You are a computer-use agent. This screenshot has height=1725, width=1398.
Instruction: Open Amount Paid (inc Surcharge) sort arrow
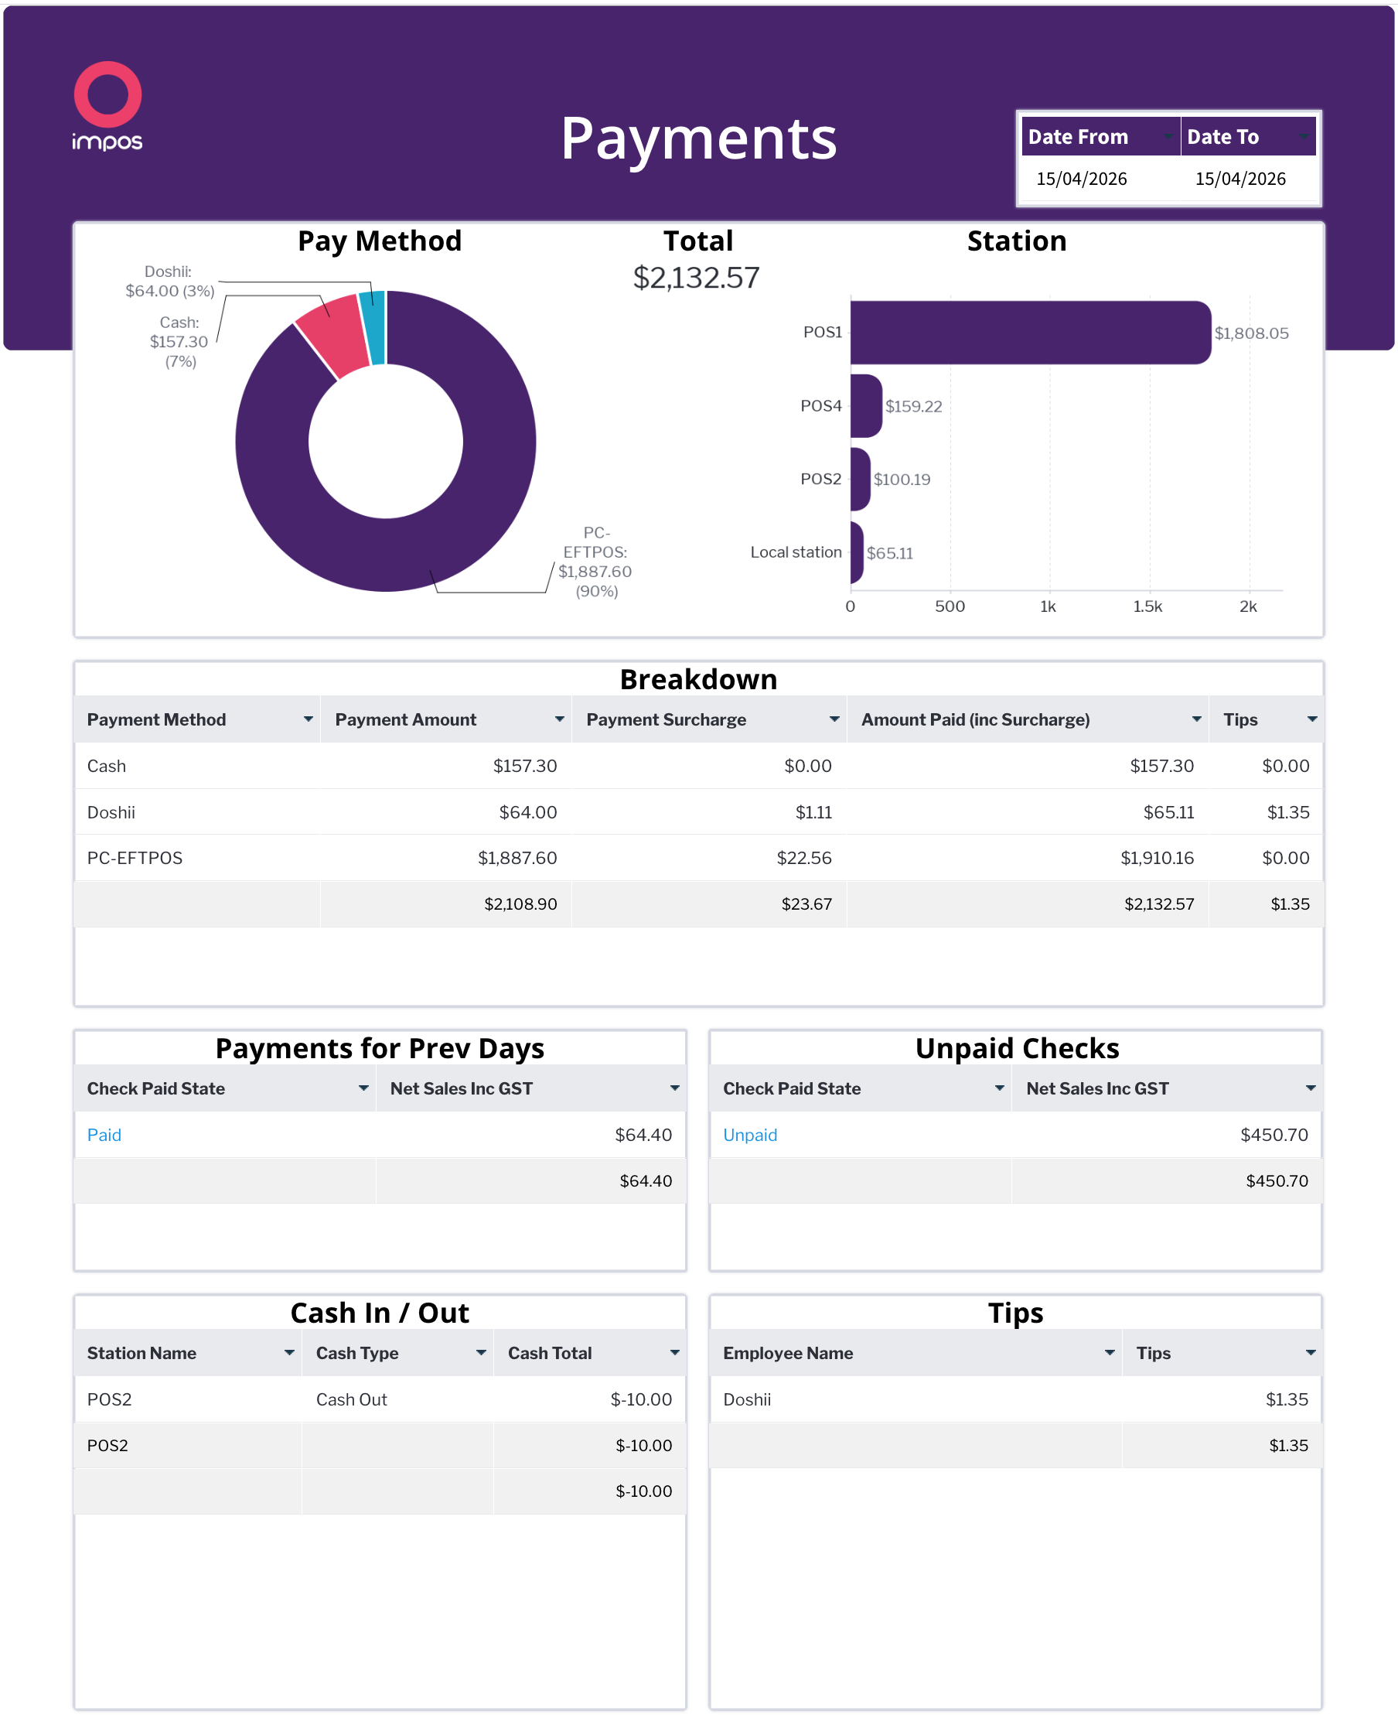(1197, 719)
